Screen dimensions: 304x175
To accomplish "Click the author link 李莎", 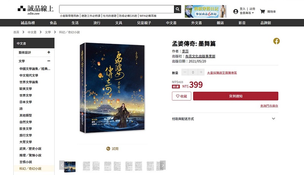I will point(185,51).
